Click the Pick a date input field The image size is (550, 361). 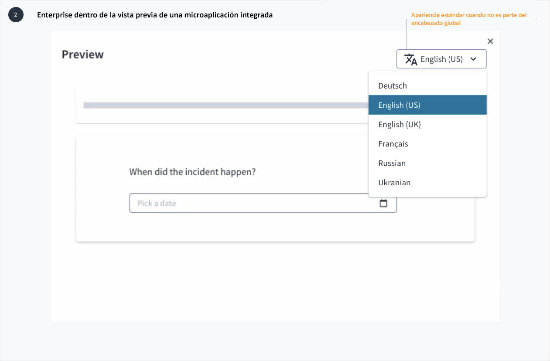263,203
